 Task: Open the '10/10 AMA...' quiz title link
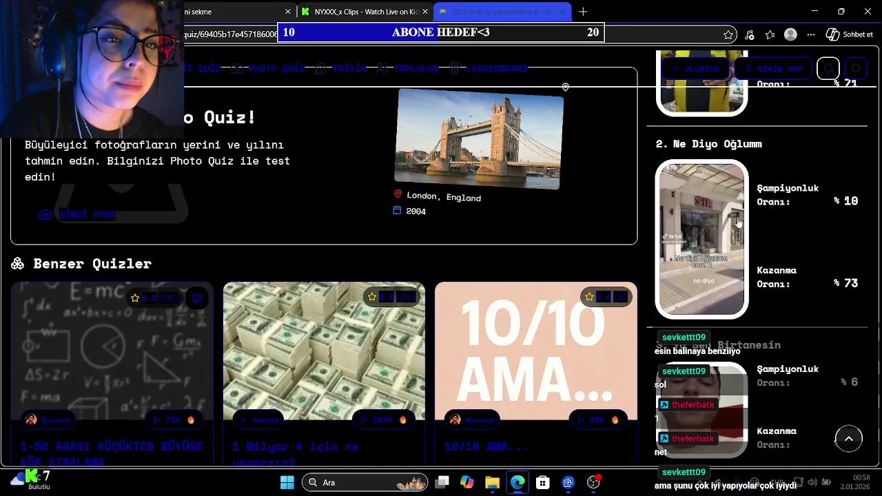486,446
